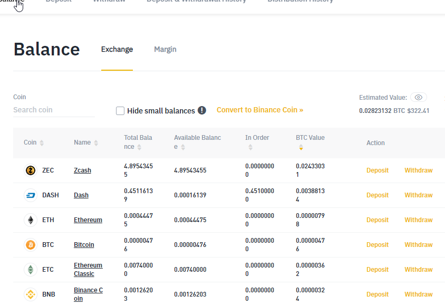This screenshot has width=445, height=305.
Task: Click Withdraw for Zcash row
Action: click(418, 170)
